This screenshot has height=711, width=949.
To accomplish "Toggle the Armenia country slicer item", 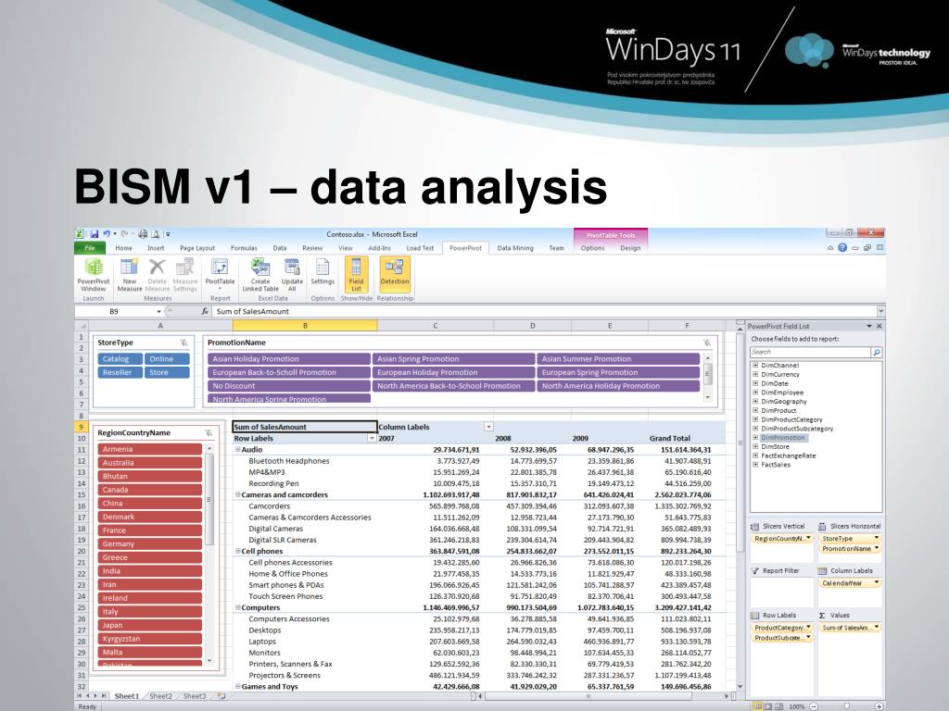I will [149, 449].
